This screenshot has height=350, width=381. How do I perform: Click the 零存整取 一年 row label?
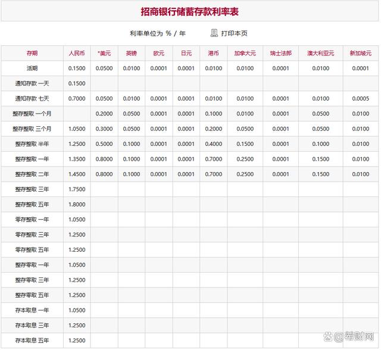32,220
